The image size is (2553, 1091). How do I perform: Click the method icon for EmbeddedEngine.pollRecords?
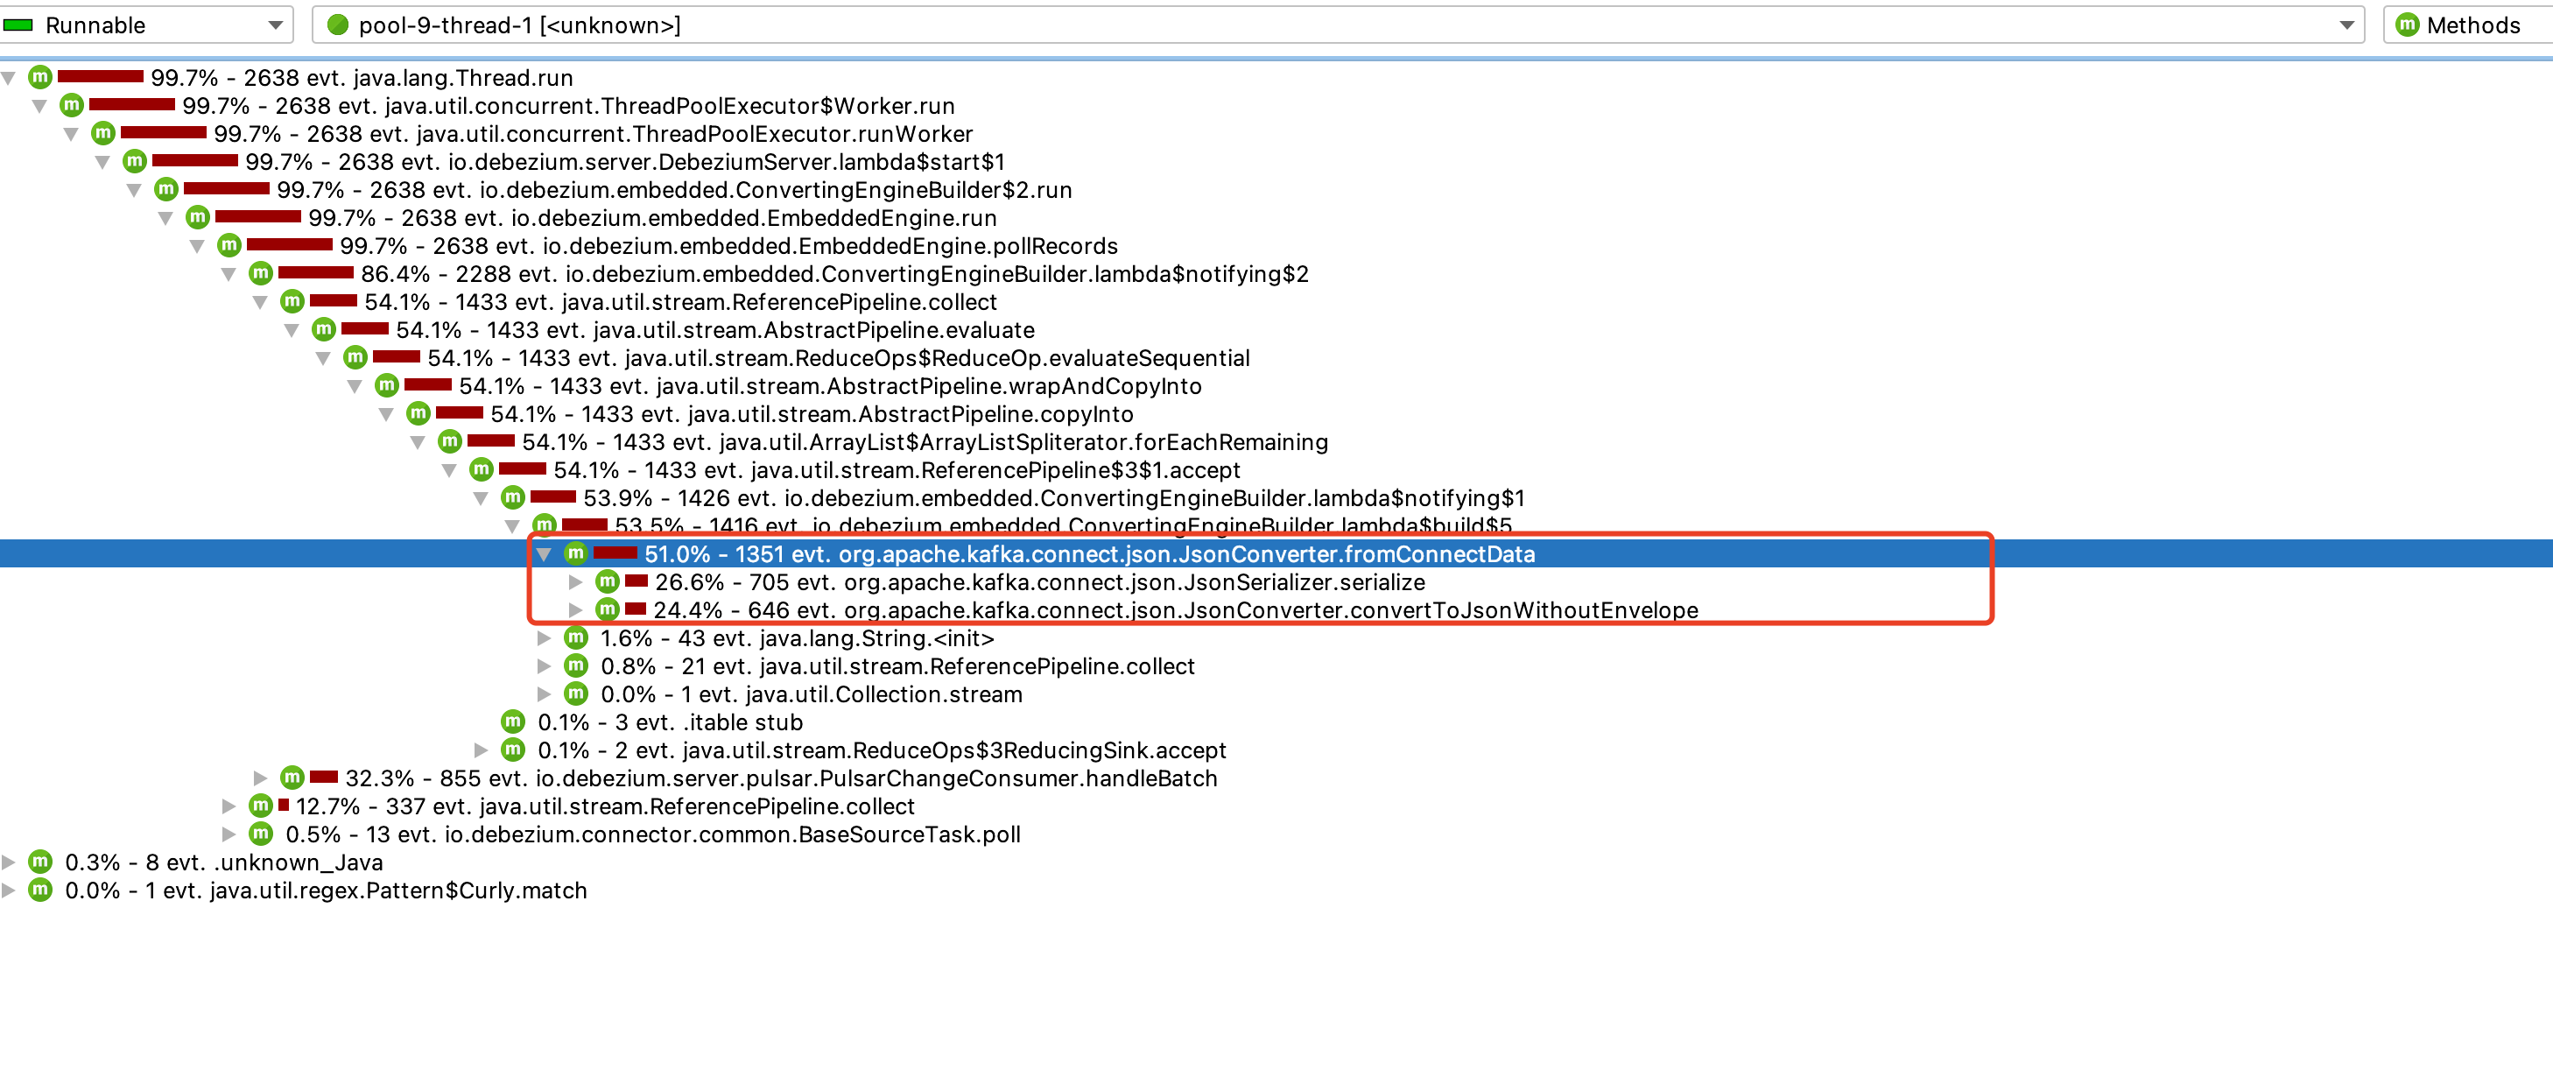tap(229, 245)
